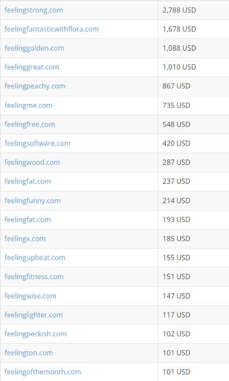The height and width of the screenshot is (381, 229).
Task: Open feelingsoftware.com listing
Action: pos(37,143)
